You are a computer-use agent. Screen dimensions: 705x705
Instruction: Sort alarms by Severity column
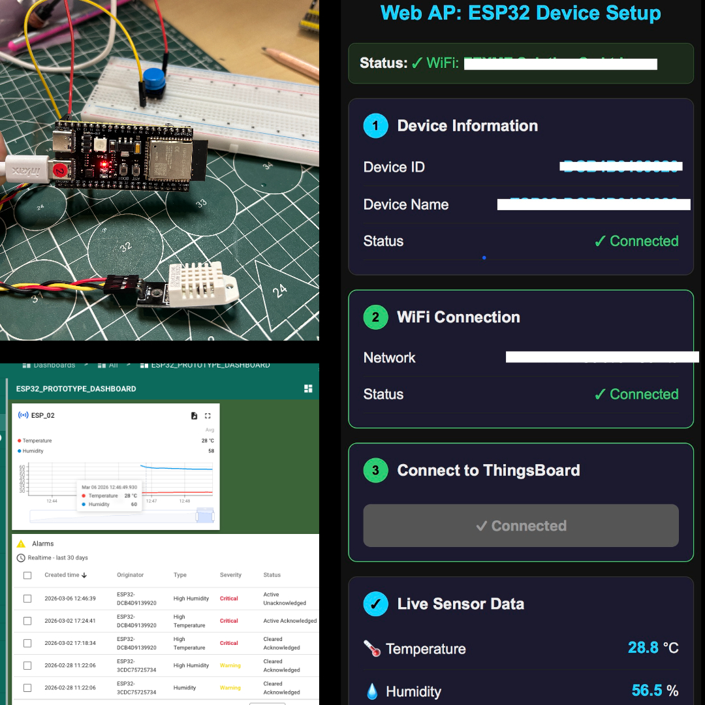point(230,575)
